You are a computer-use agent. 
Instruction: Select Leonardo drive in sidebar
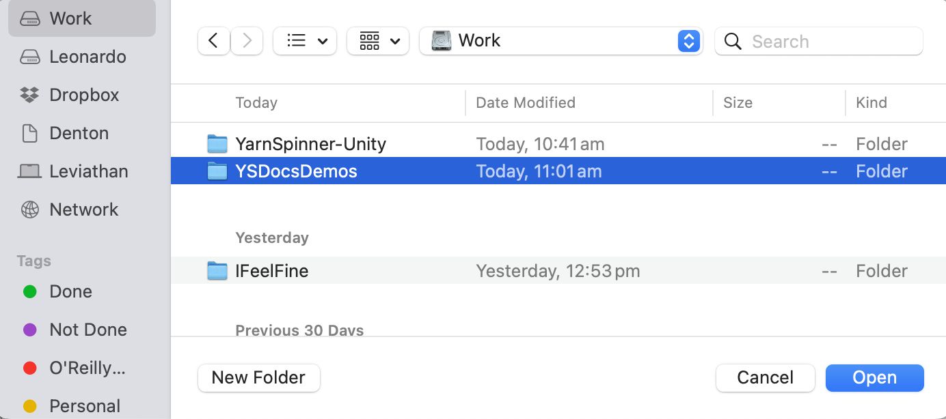87,57
